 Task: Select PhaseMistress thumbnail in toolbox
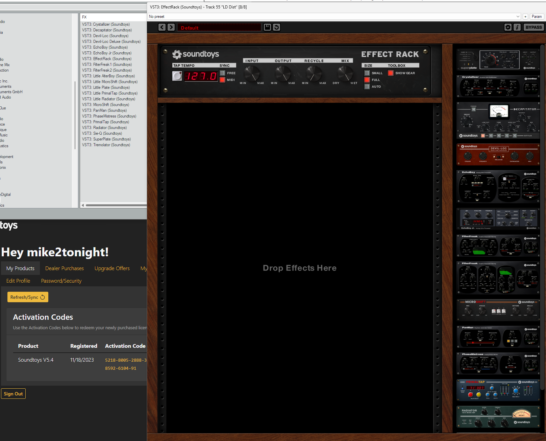coord(498,364)
